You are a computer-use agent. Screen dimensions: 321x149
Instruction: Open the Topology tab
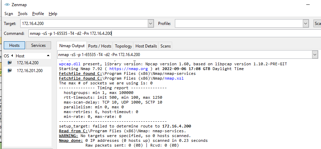click(123, 46)
